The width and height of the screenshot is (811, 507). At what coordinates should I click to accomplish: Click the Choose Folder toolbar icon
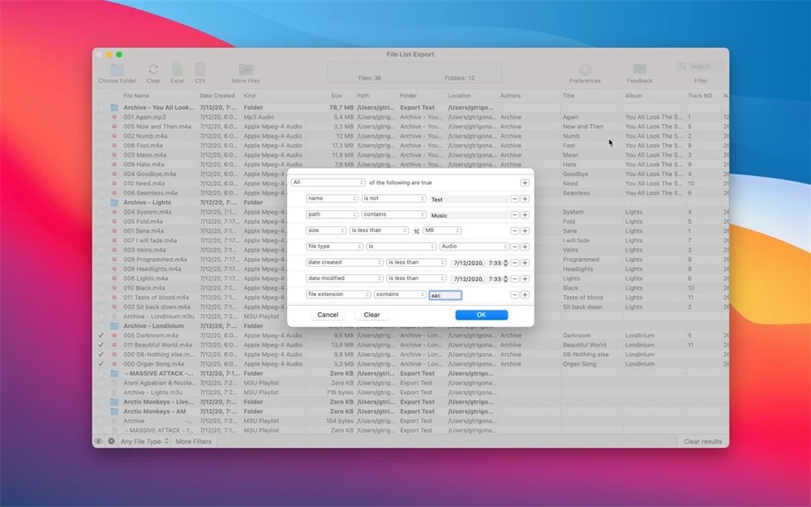pos(118,70)
